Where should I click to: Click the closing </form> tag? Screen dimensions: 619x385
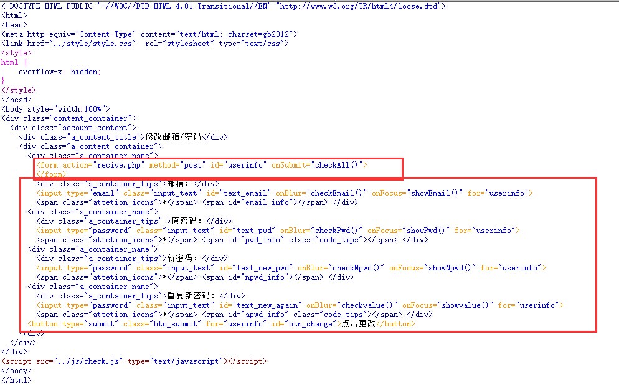click(51, 174)
